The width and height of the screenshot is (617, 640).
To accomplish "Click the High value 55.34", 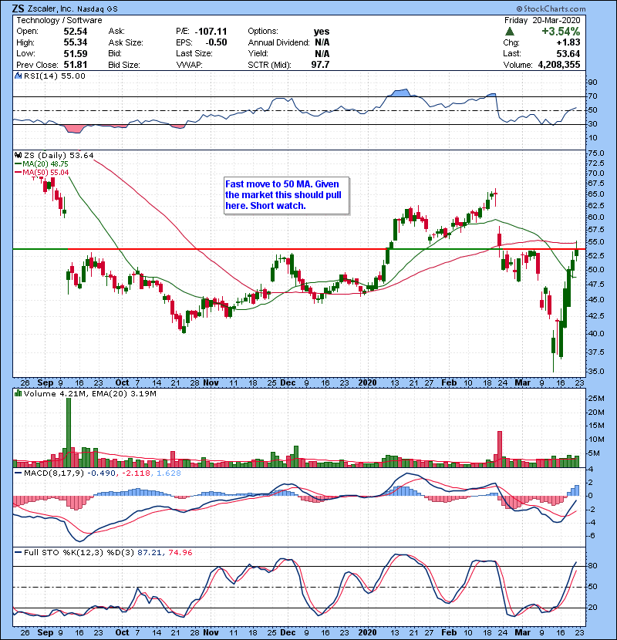I will [76, 42].
